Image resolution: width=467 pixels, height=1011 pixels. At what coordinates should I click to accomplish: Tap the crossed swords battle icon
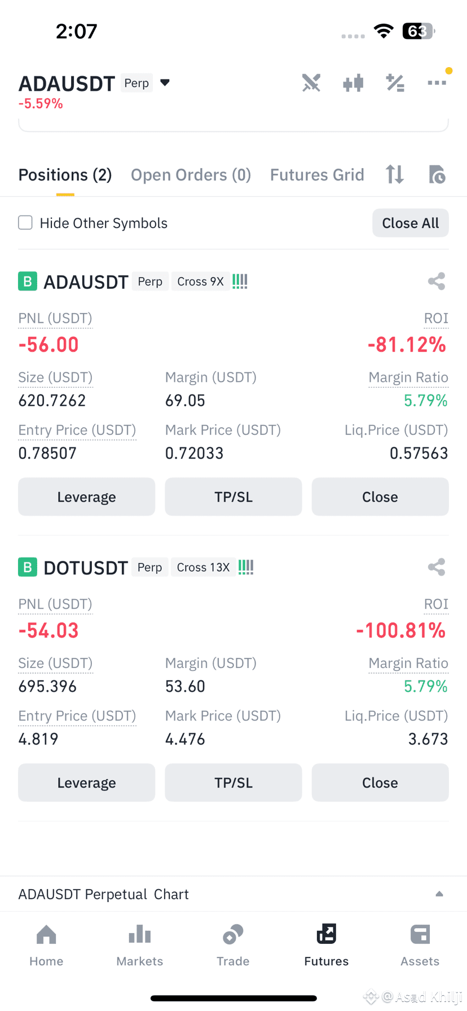[311, 83]
